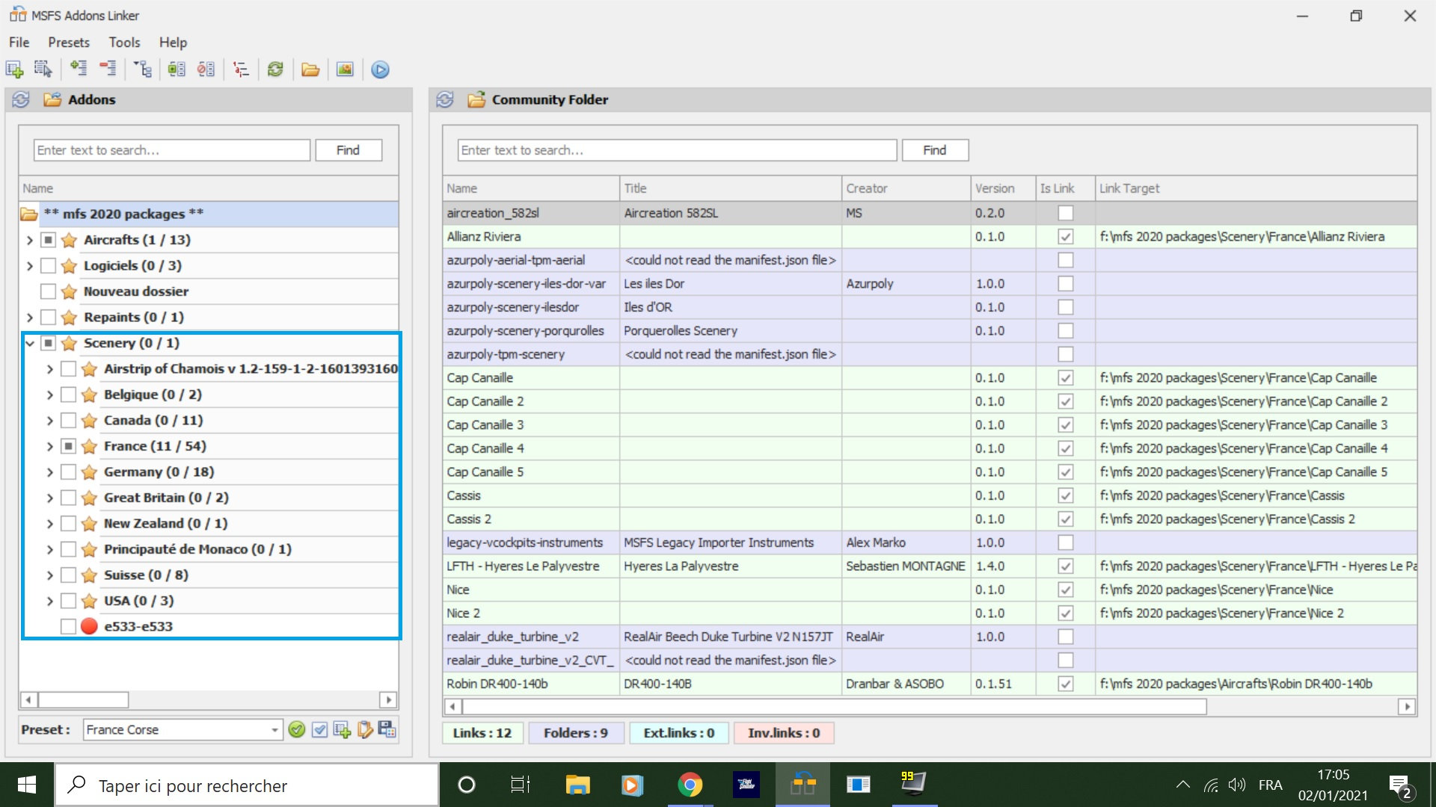Tick the e533-e533 addon checkbox
The height and width of the screenshot is (807, 1436).
[68, 627]
